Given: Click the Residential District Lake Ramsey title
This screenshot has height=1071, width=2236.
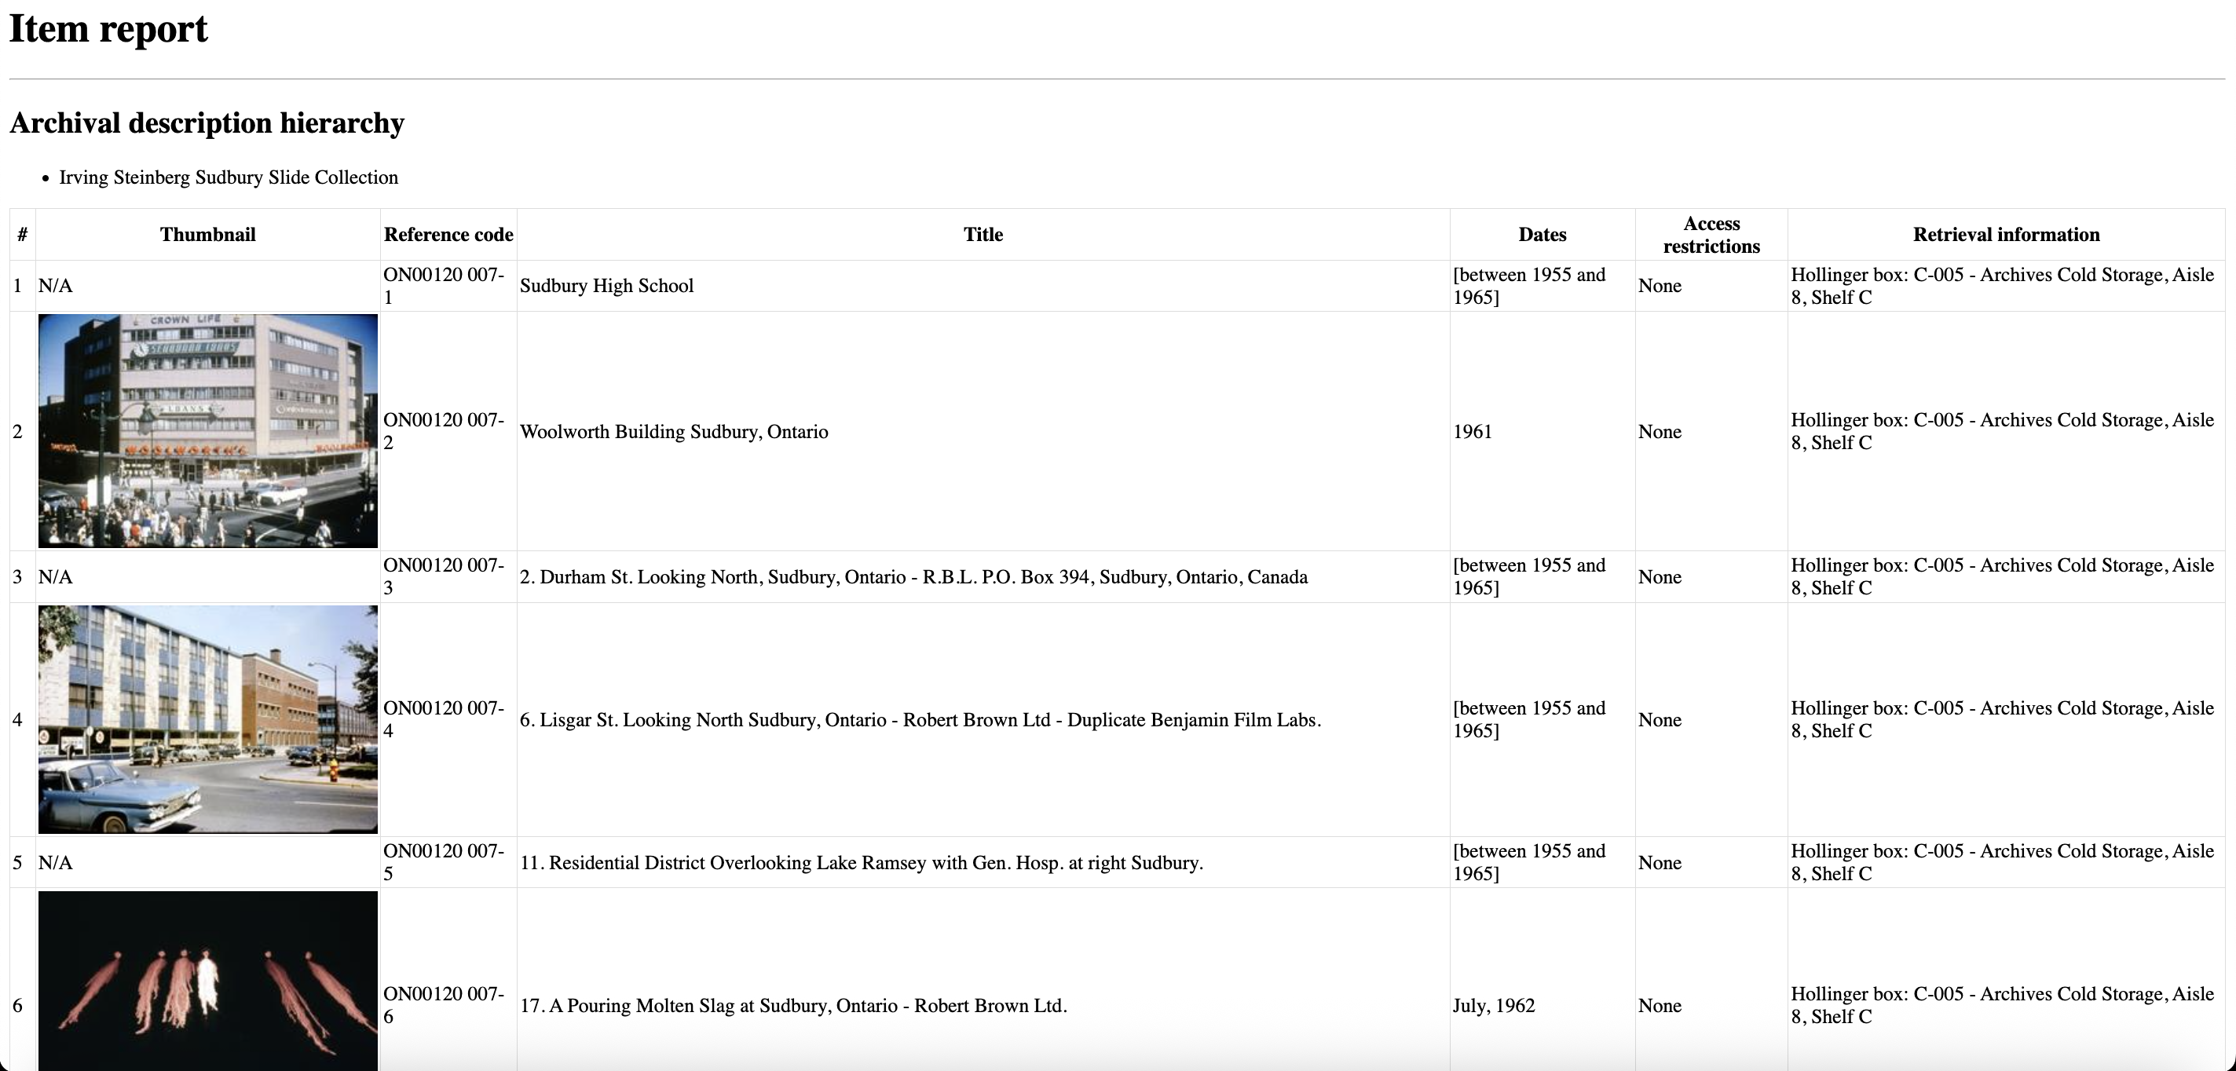Looking at the screenshot, I should pos(861,863).
